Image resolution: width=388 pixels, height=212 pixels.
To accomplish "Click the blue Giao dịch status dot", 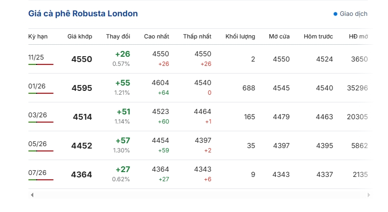I will tap(335, 14).
